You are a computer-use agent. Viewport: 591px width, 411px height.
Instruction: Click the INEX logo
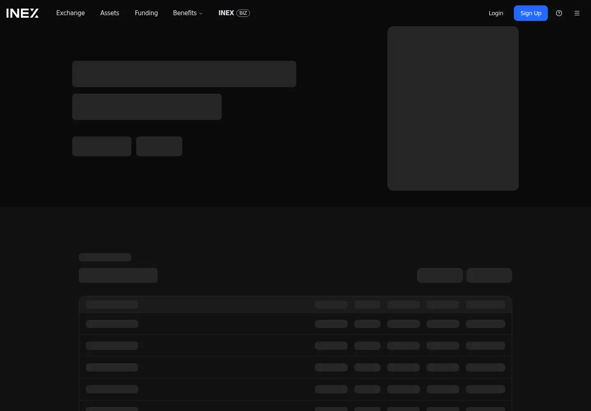23,13
